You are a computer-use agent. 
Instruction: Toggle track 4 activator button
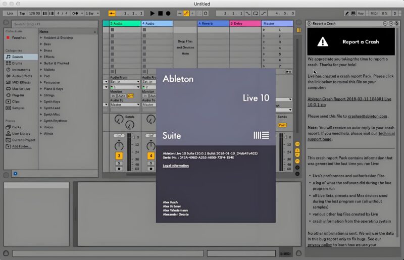pyautogui.click(x=151, y=155)
